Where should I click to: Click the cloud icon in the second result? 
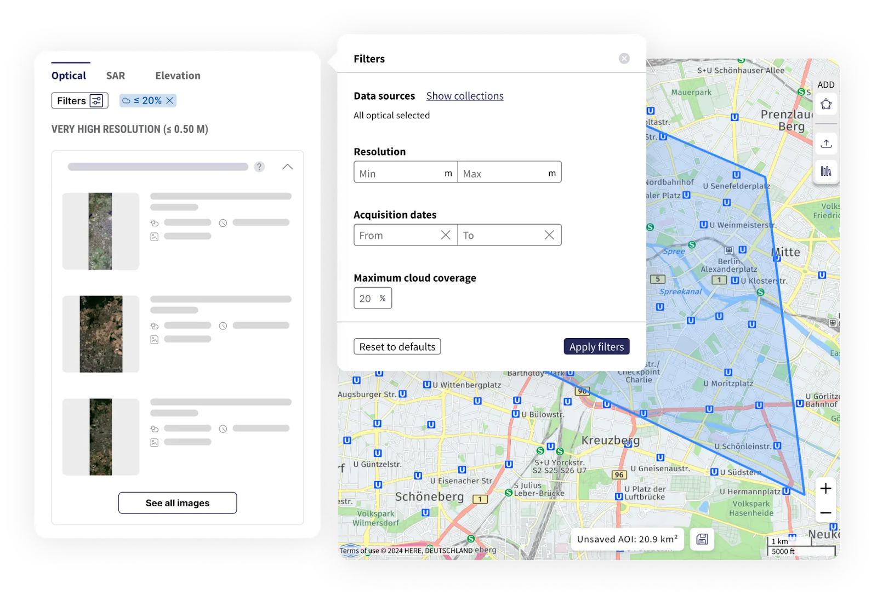(155, 326)
